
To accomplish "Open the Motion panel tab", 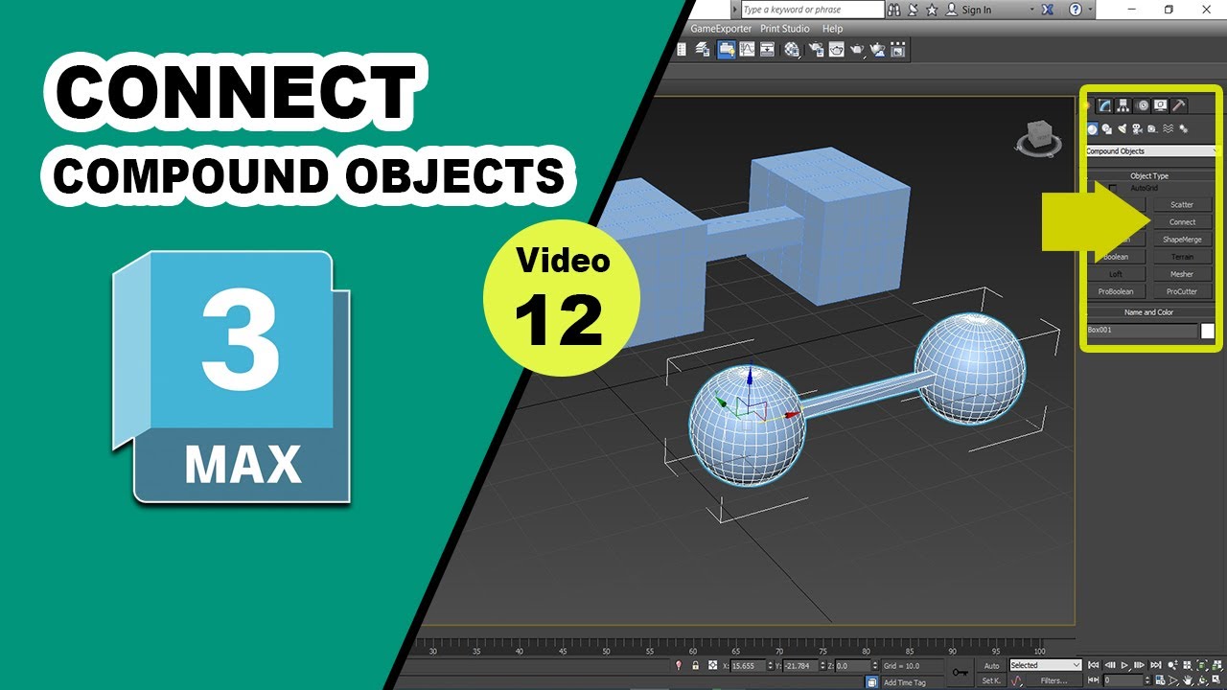I will coord(1142,105).
